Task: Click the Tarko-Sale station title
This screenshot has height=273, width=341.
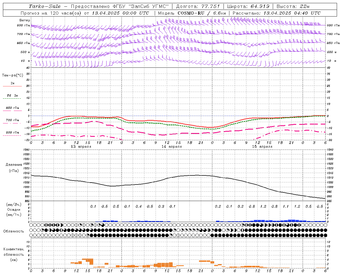Action: [45, 6]
